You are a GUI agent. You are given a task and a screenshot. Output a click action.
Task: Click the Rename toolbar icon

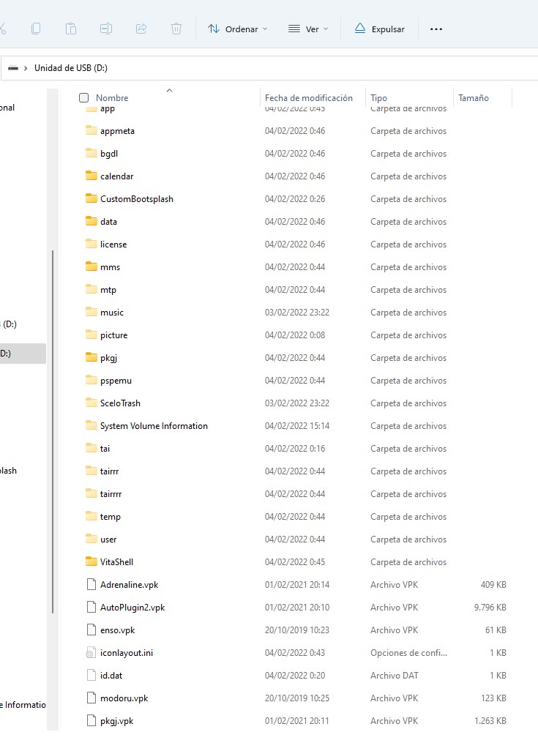click(x=106, y=29)
